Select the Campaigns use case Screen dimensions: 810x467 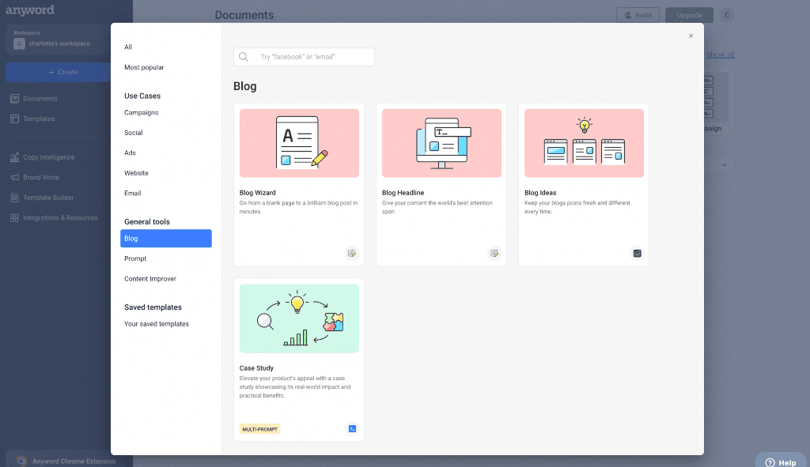coord(141,112)
